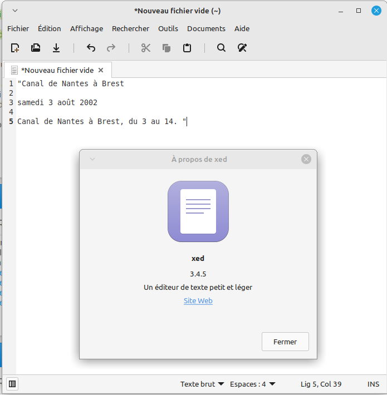Open the Édition menu
The width and height of the screenshot is (387, 395).
point(50,29)
